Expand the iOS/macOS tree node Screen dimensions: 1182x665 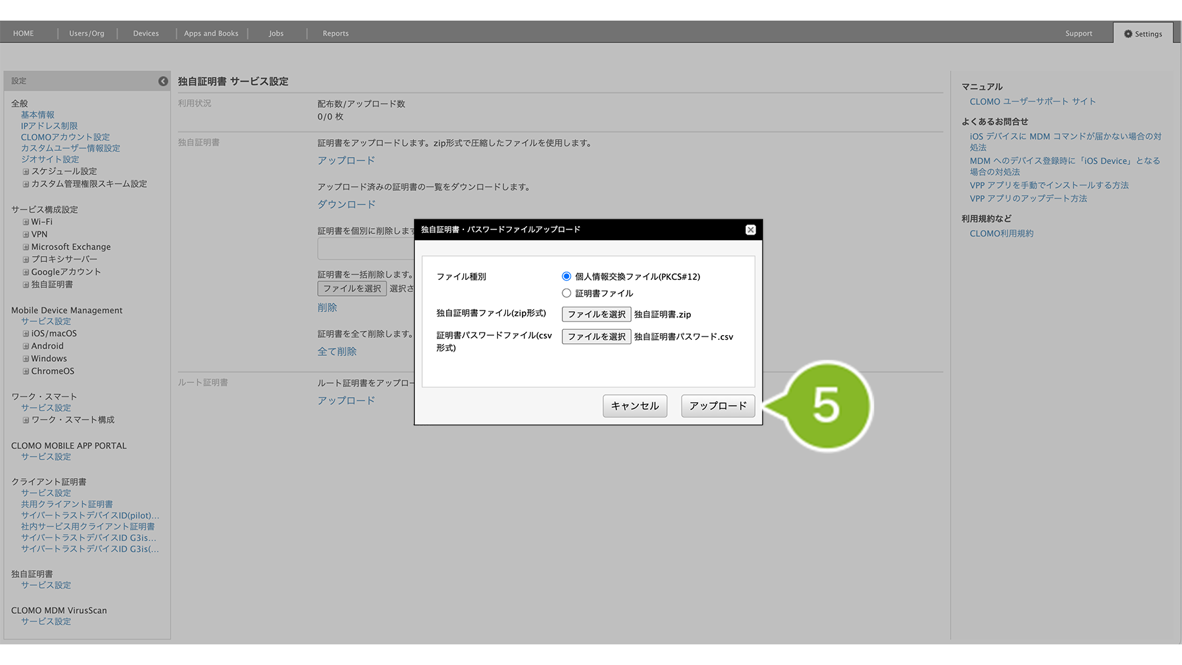pos(26,334)
